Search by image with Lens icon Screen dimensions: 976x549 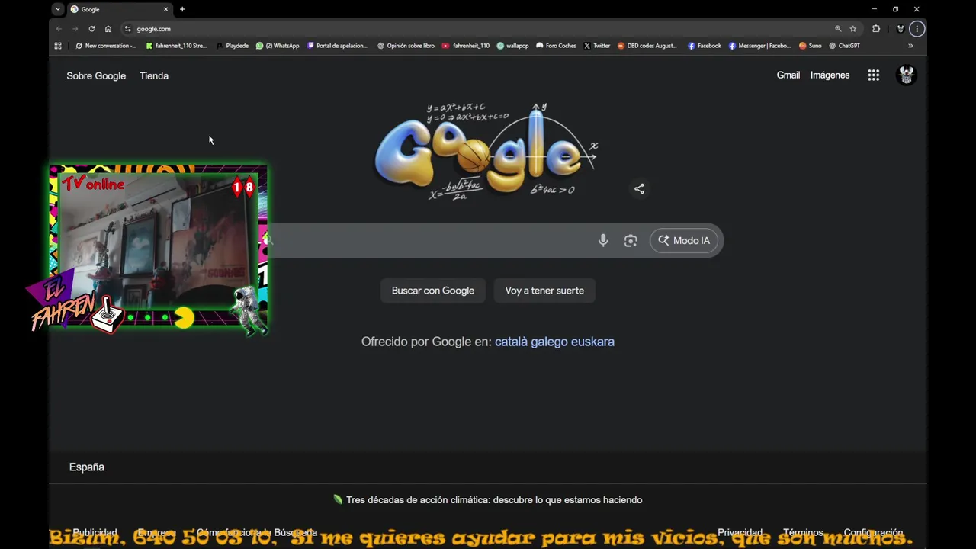click(631, 240)
